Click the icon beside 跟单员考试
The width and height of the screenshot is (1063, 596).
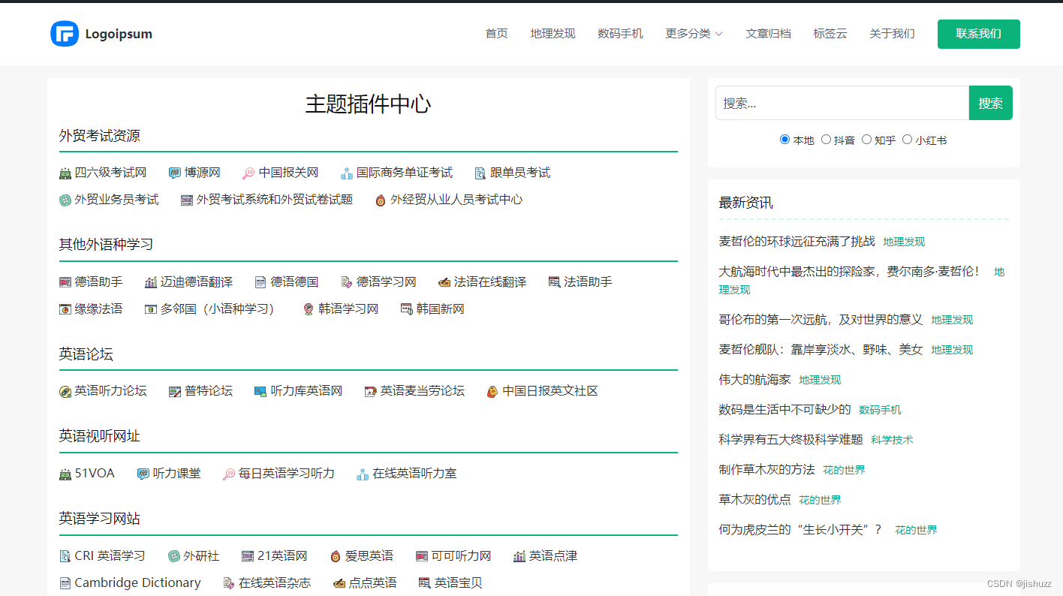[480, 173]
